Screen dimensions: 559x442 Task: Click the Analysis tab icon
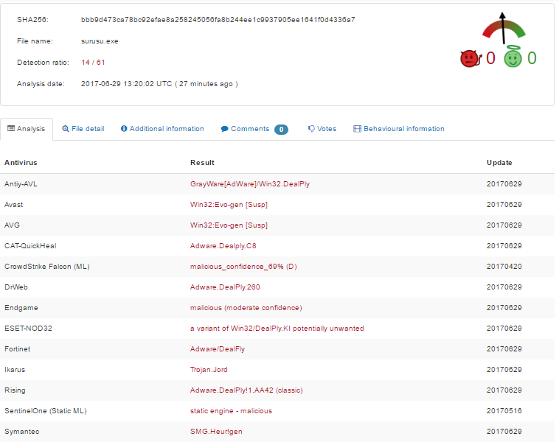[11, 129]
